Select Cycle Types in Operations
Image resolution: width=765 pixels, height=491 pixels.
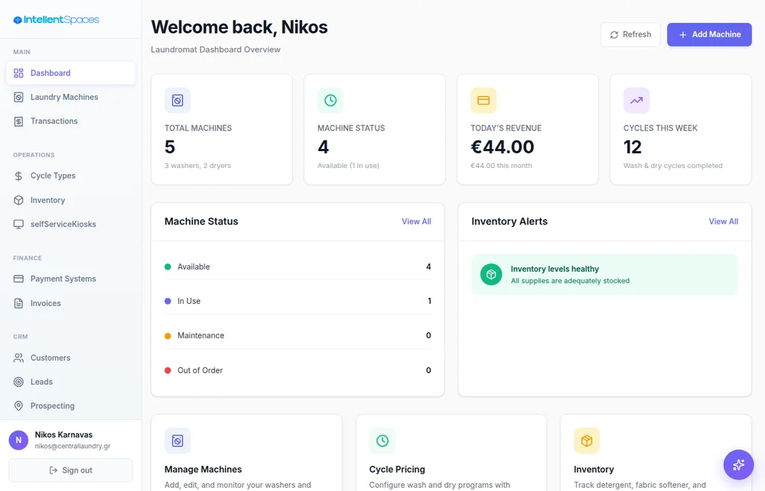(70, 176)
